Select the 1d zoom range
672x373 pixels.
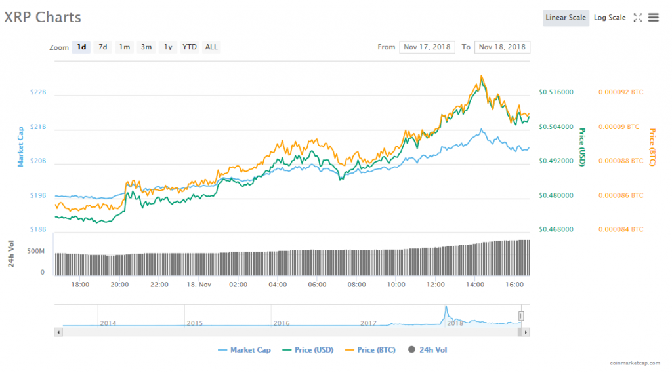pyautogui.click(x=81, y=47)
